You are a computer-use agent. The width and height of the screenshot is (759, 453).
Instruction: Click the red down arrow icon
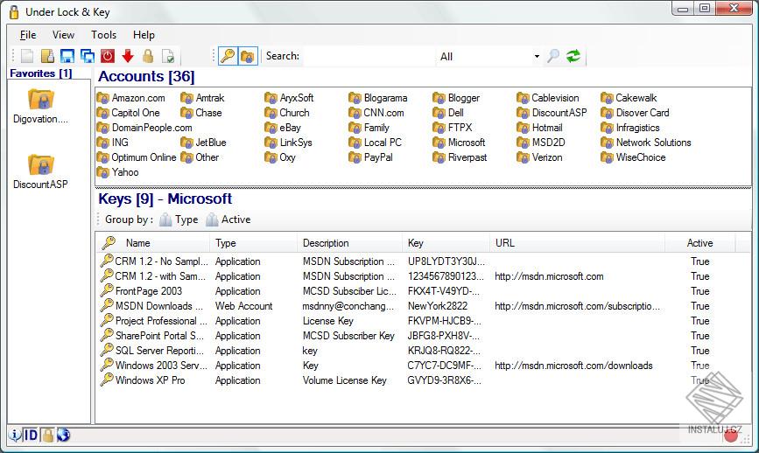pyautogui.click(x=128, y=56)
